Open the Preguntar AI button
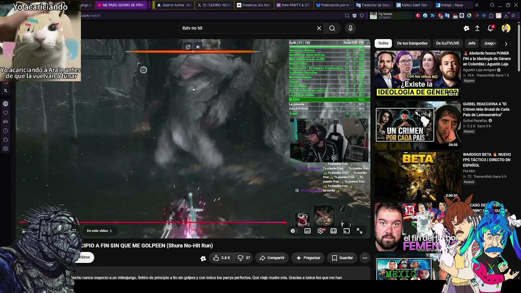This screenshot has height=293, width=521. (308, 258)
